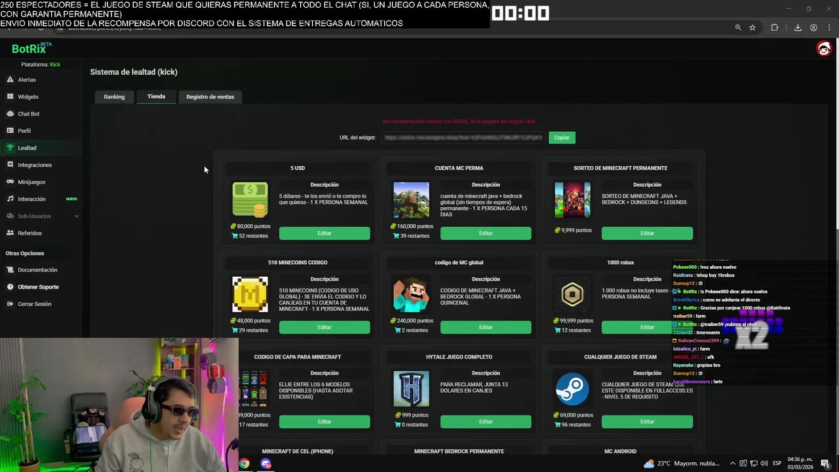
Task: Click the taskbar clock and date
Action: click(x=800, y=463)
